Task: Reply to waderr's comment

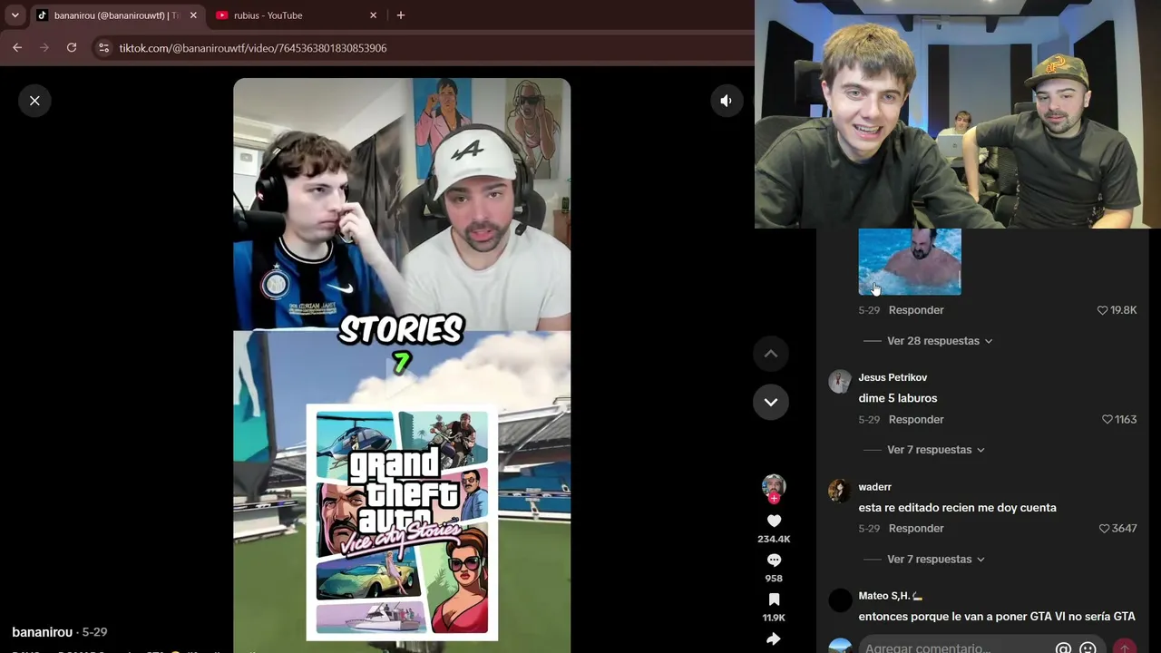Action: coord(916,529)
